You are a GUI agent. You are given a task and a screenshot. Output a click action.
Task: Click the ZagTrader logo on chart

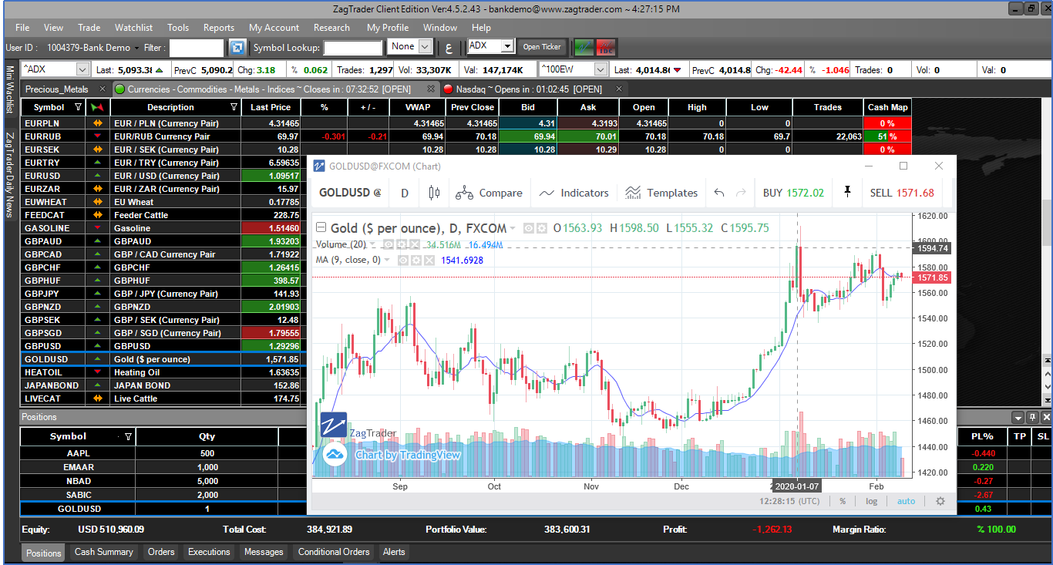pos(334,425)
